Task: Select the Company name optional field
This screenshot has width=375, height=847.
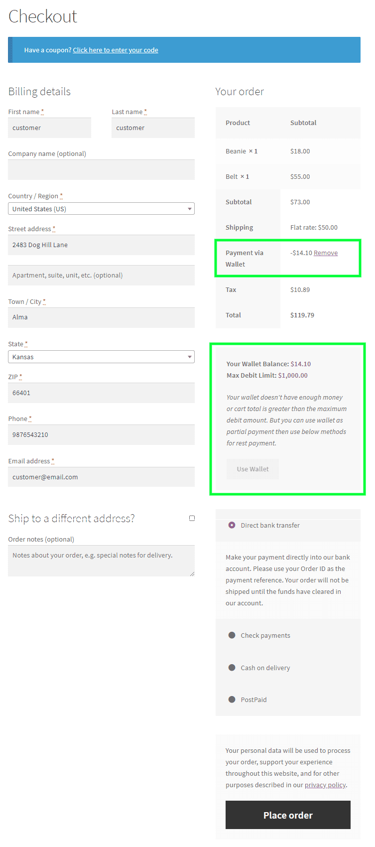Action: coord(101,169)
